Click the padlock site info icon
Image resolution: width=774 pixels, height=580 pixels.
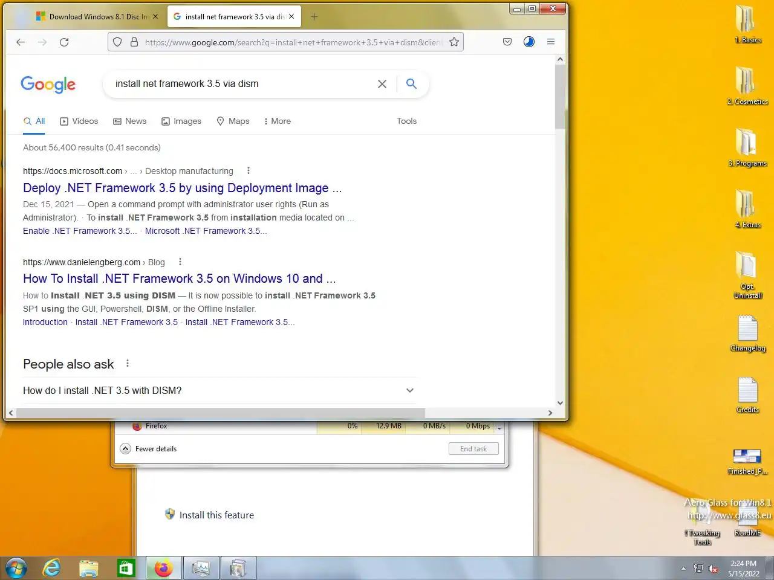coord(134,42)
